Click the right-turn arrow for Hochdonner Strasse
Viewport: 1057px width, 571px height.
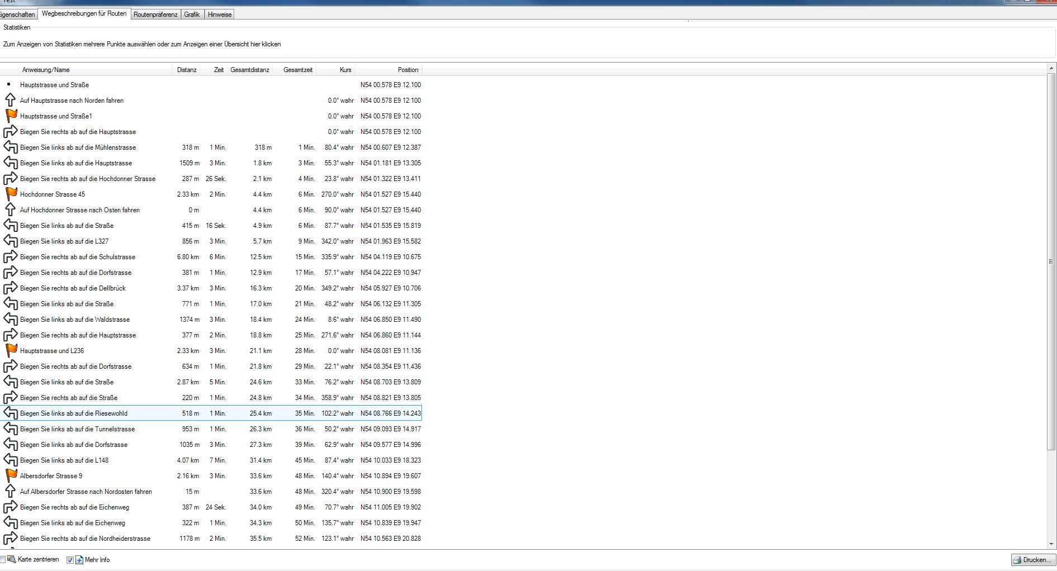point(11,179)
